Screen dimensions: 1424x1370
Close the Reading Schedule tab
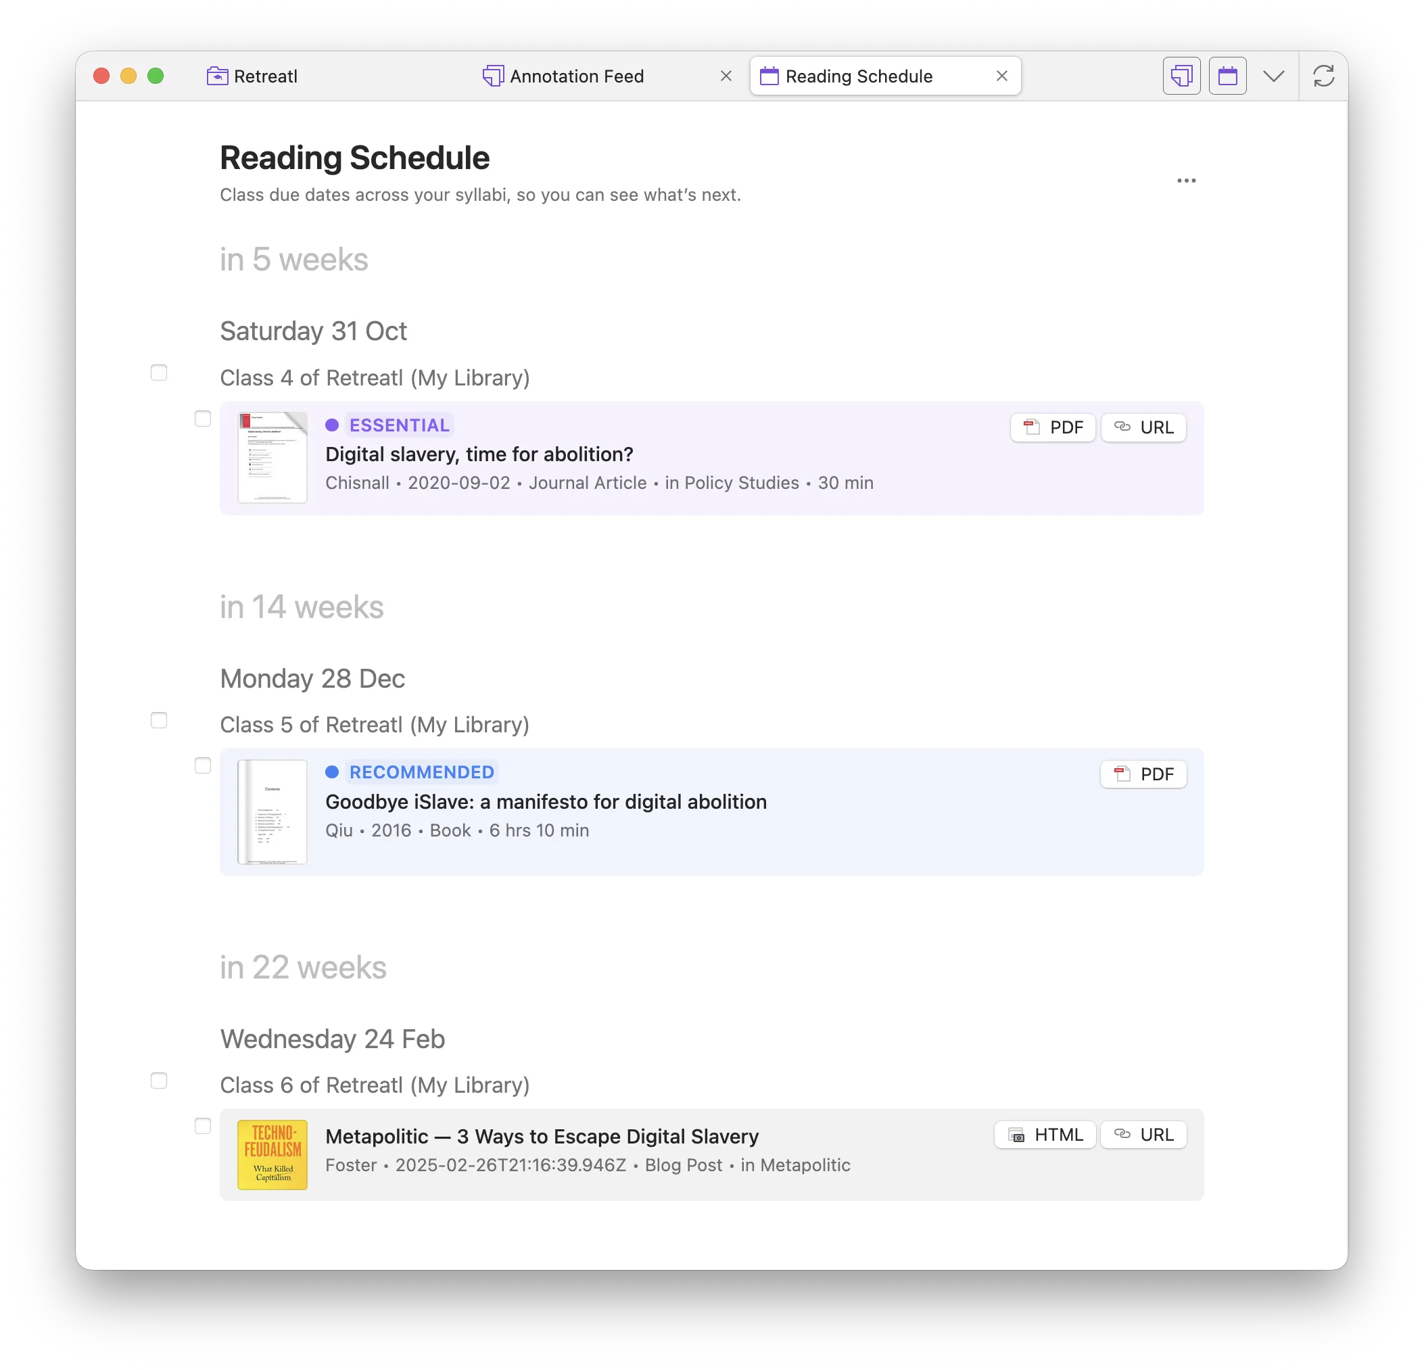click(1002, 76)
